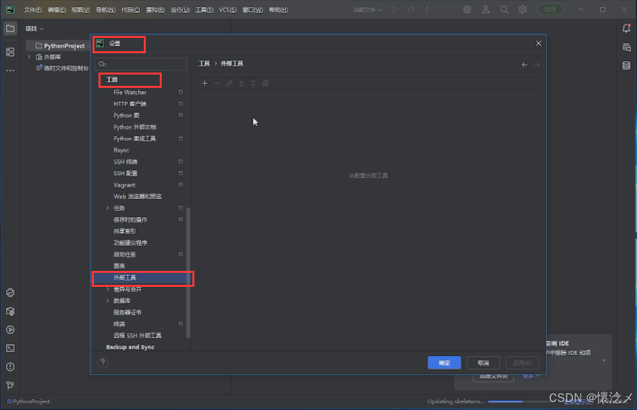637x410 pixels.
Task: Open the Terminal tool window icon
Action: tap(10, 347)
